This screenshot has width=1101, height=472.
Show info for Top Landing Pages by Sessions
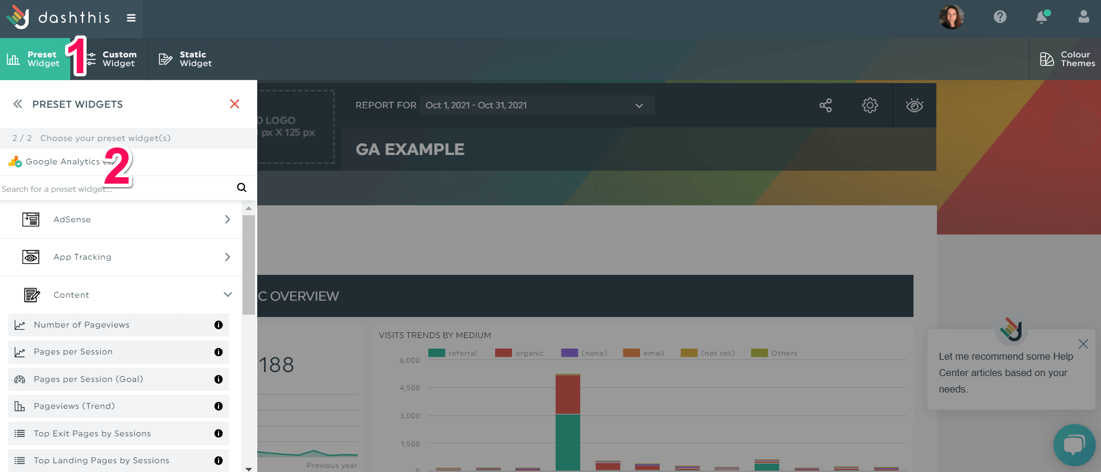click(219, 460)
